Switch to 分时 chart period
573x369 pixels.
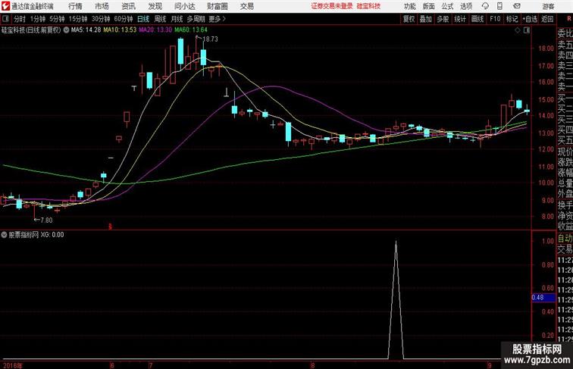pyautogui.click(x=20, y=19)
